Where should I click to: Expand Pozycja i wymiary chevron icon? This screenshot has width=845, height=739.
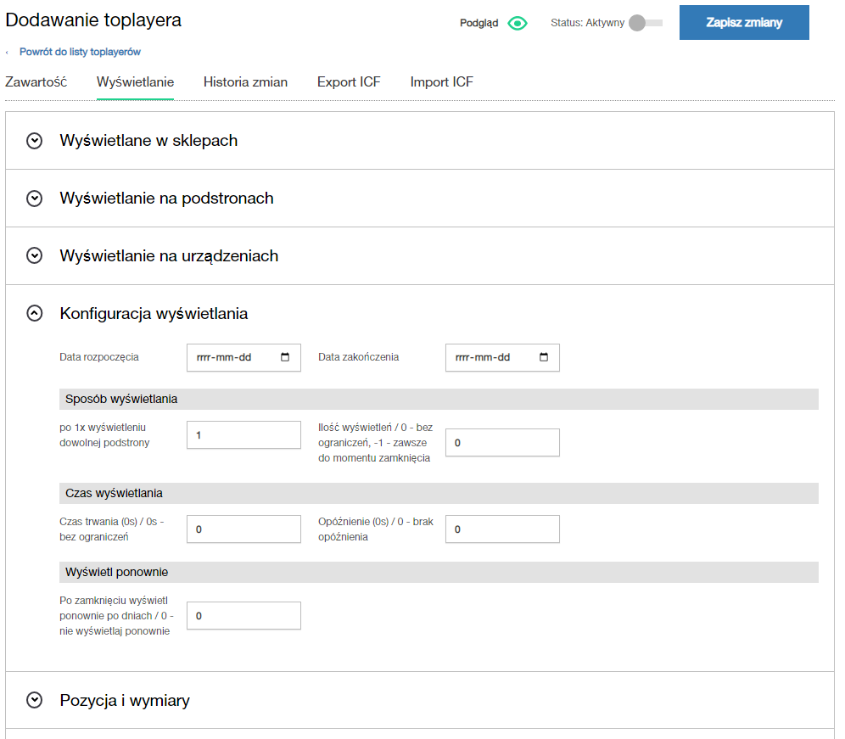point(35,700)
